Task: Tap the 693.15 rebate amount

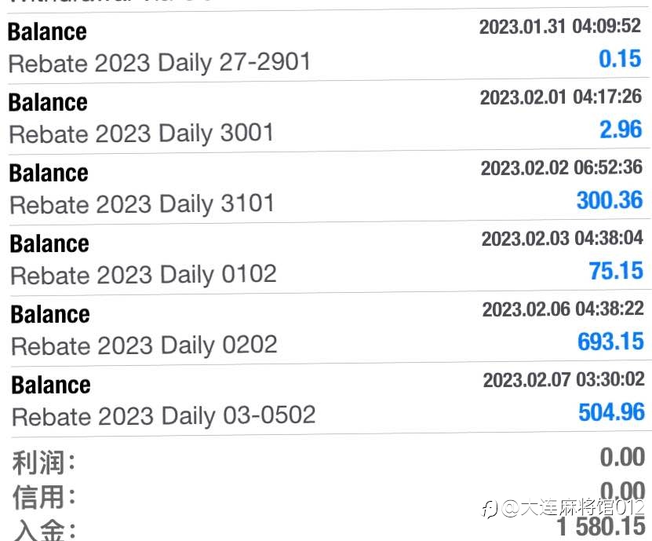Action: point(611,342)
